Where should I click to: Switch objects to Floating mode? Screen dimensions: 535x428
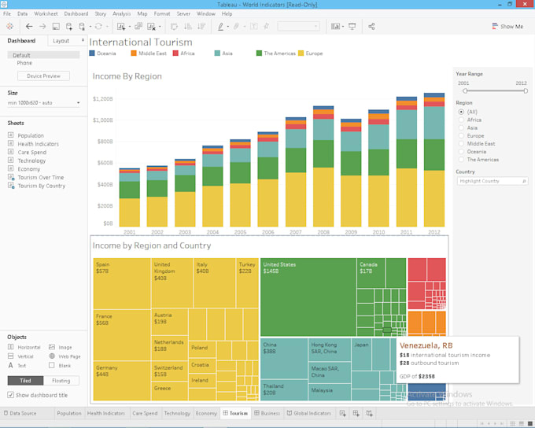click(61, 381)
